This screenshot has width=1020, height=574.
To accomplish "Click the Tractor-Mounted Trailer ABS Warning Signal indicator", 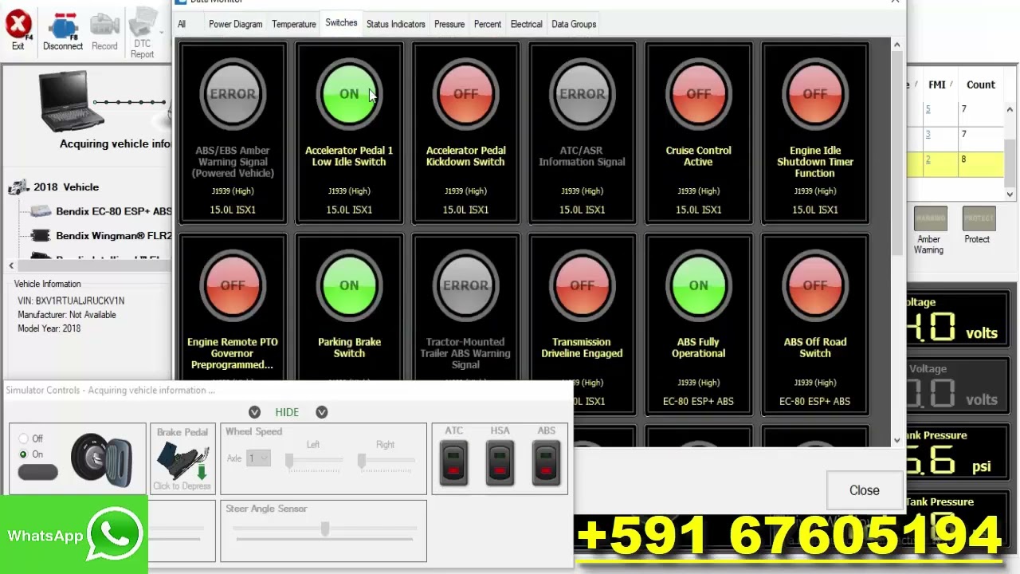I will point(465,285).
